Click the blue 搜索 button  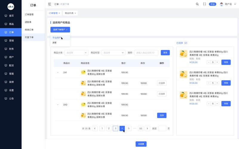(165, 52)
